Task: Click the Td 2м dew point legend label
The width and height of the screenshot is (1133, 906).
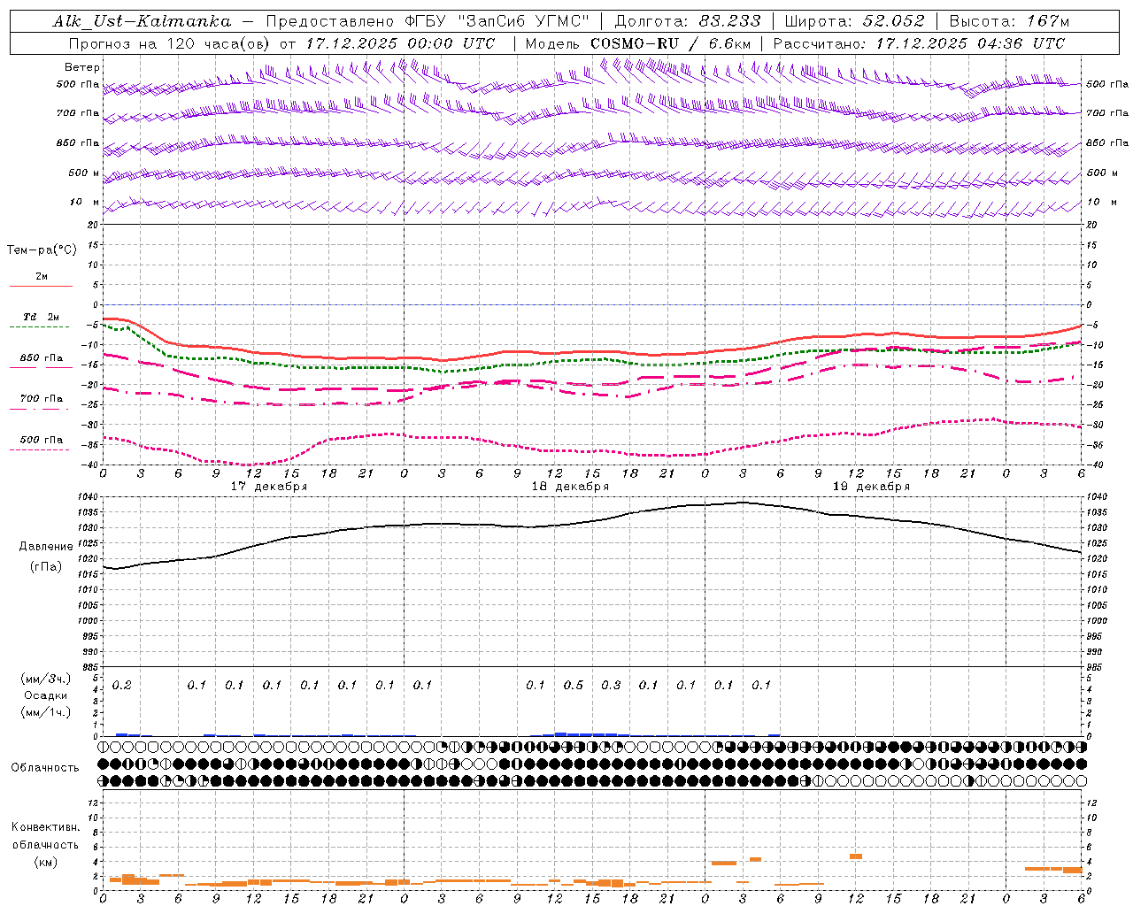Action: click(x=42, y=317)
